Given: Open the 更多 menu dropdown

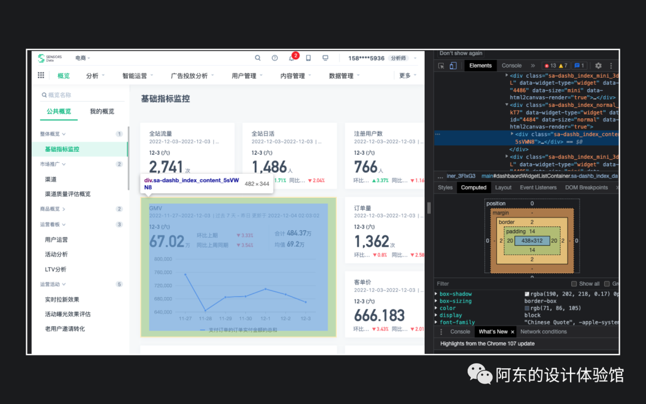Looking at the screenshot, I should (x=408, y=75).
